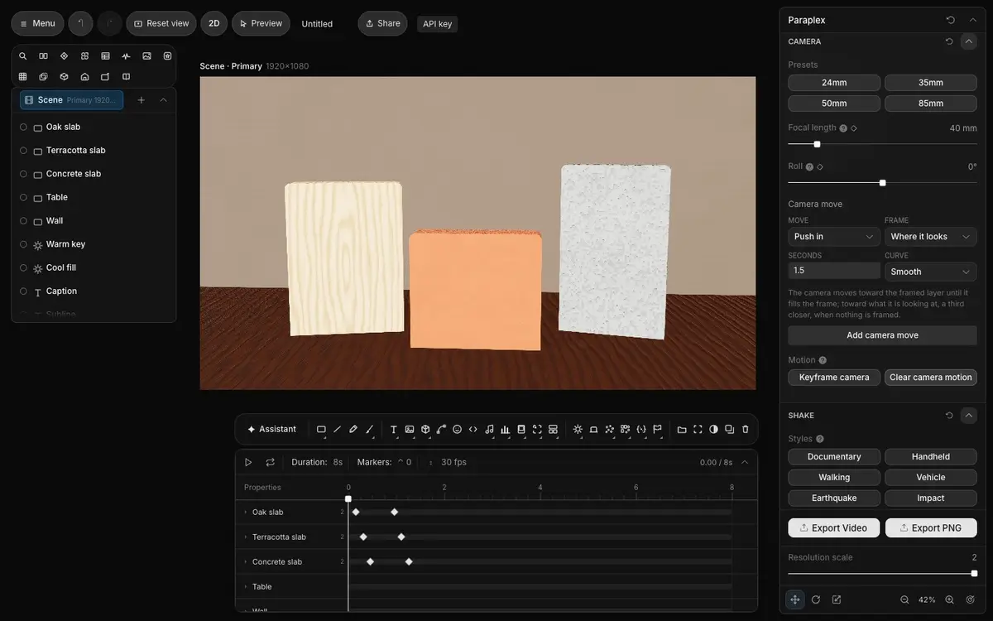The image size is (993, 621).
Task: Open the folder group icon
Action: coord(682,429)
